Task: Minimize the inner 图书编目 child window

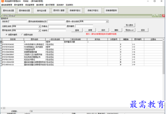Action: (157, 16)
